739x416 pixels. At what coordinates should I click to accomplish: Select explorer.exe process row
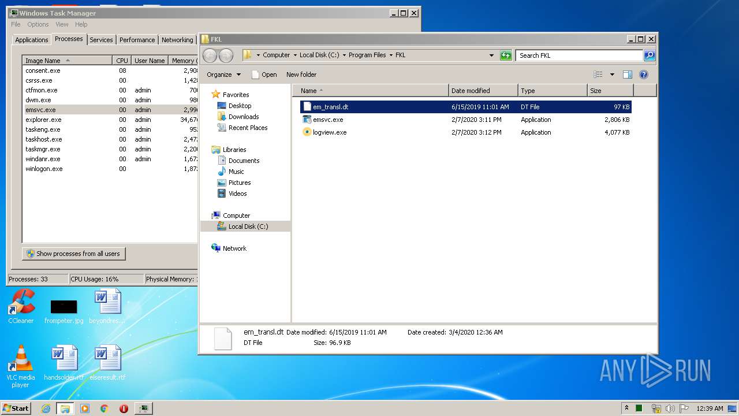[x=110, y=120]
